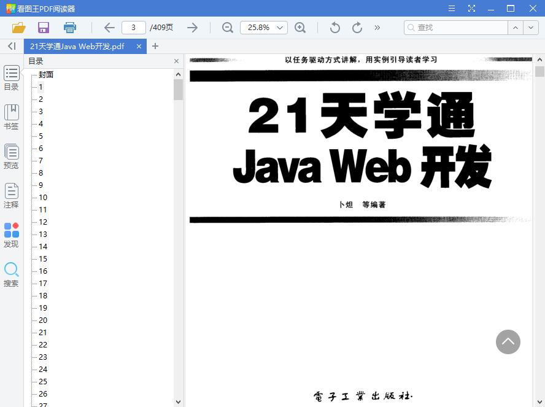
Task: Select 封面 in the outline tree
Action: coord(46,74)
